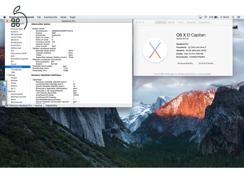
Task: Select Tűzfal under Hálózat
Action: pyautogui.click(x=13, y=83)
